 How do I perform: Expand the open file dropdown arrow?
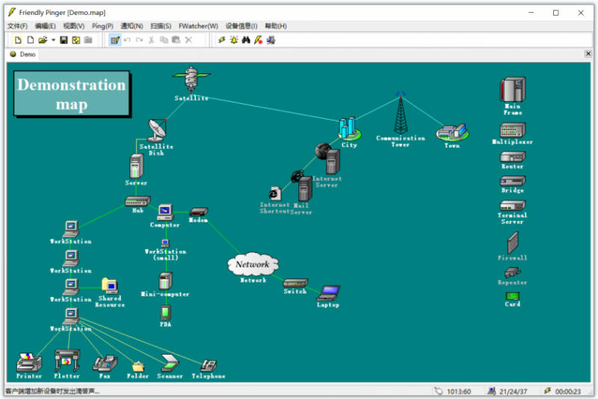53,40
